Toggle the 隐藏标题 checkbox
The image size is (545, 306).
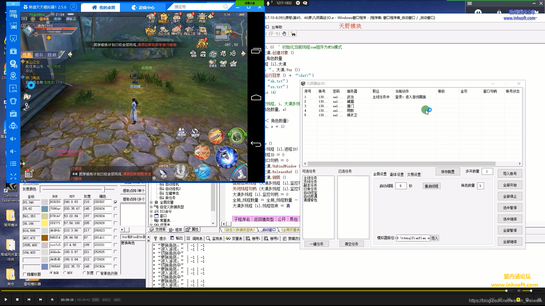click(25, 274)
